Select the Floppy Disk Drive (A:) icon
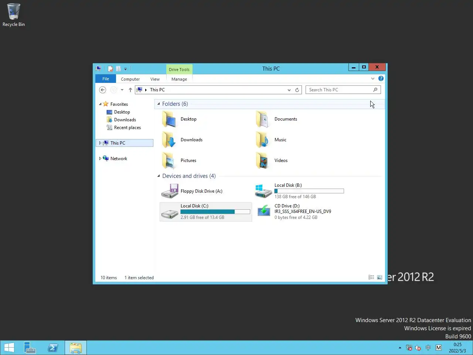Screen dimensions: 473x355 (170, 191)
